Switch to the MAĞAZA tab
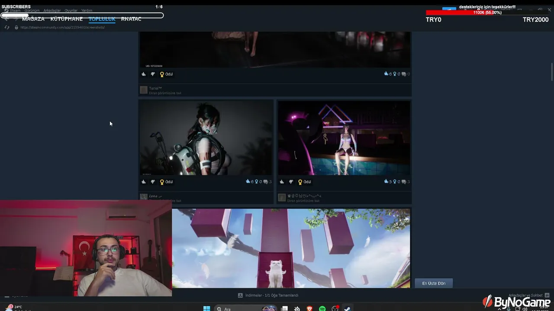Image resolution: width=554 pixels, height=311 pixels. point(33,19)
